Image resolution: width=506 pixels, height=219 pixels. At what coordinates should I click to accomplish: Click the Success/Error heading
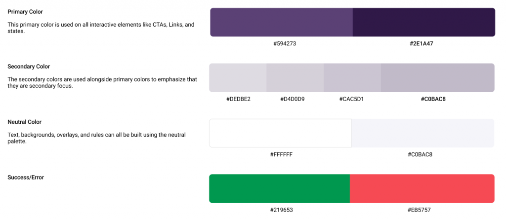(x=26, y=177)
